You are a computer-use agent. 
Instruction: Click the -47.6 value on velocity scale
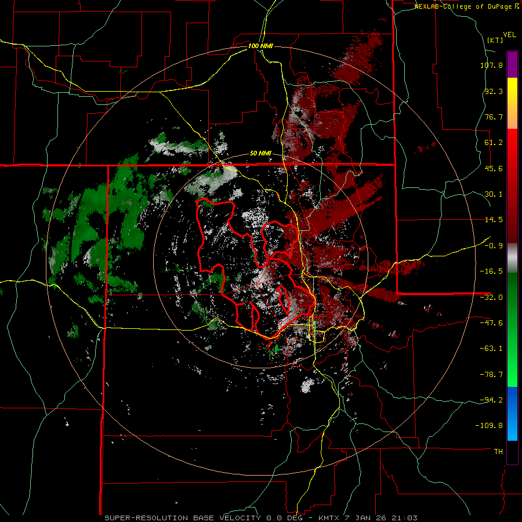click(491, 323)
